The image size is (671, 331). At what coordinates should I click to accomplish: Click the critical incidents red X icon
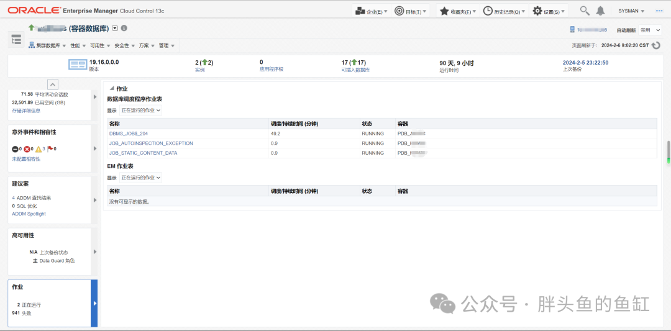(27, 149)
